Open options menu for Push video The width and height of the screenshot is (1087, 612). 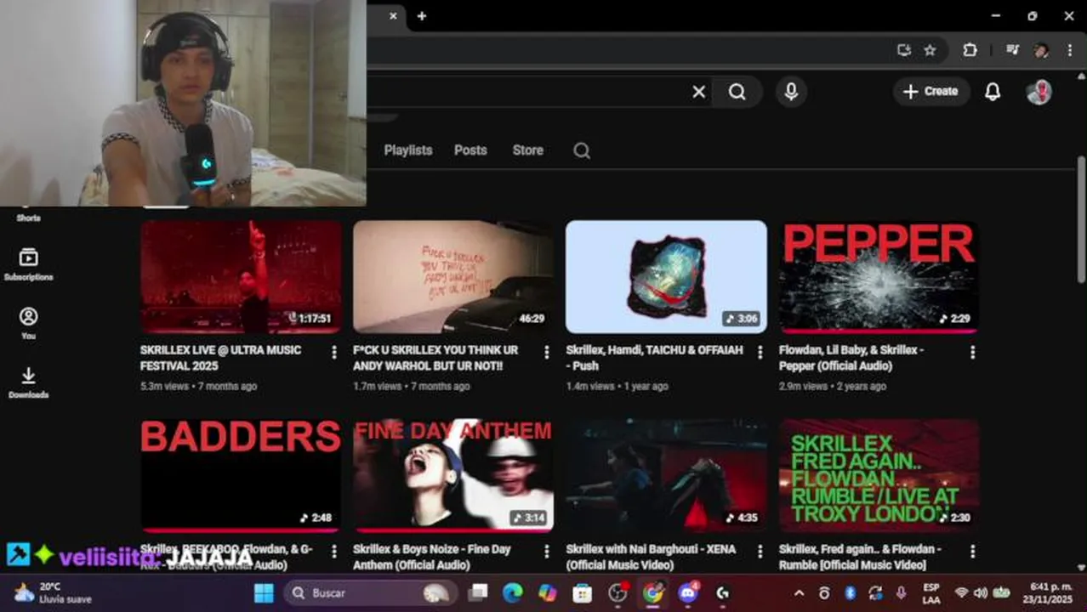[760, 352]
